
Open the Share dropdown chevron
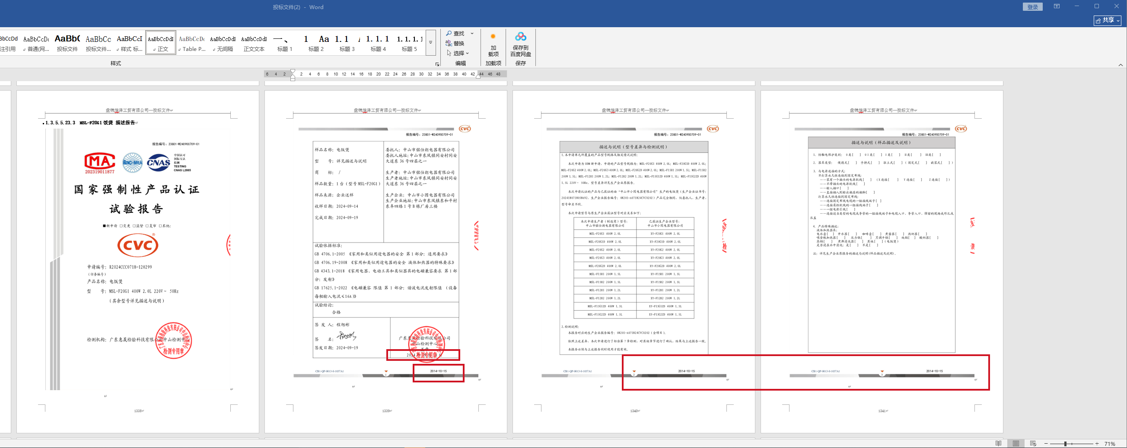pyautogui.click(x=1118, y=21)
